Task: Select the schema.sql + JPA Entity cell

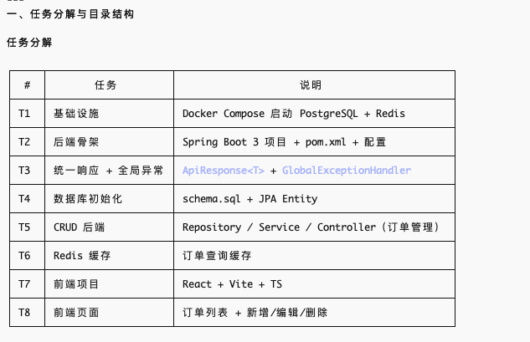Action: [x=314, y=198]
